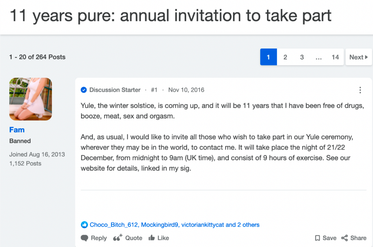Click the blue thumbs-up likes badge

click(x=84, y=225)
